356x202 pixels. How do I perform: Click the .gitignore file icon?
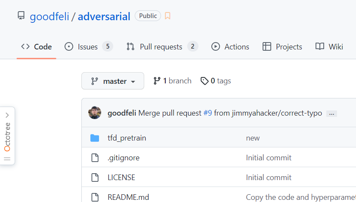coord(95,158)
